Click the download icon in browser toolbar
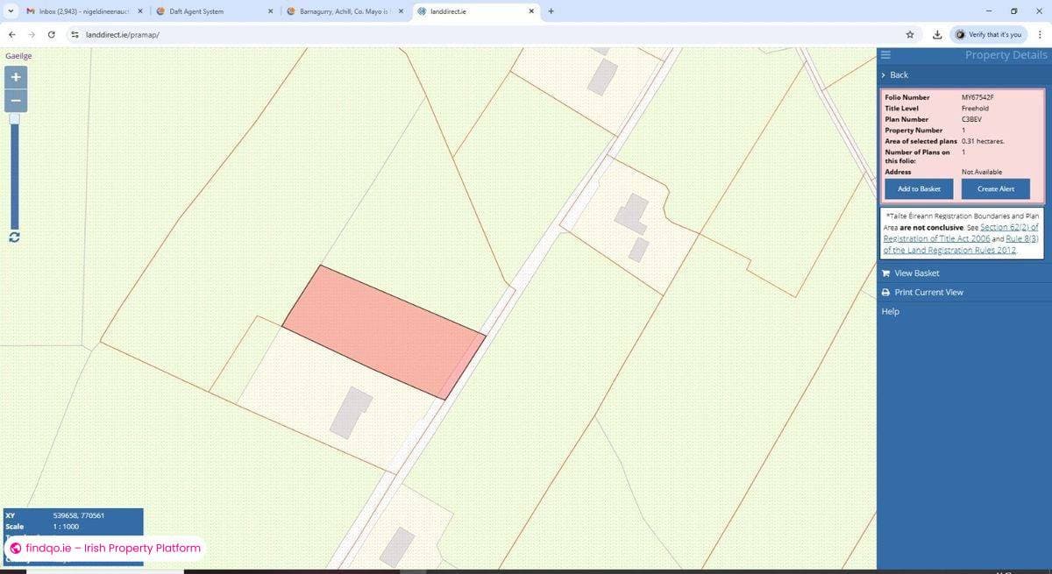The height and width of the screenshot is (574, 1052). click(937, 34)
